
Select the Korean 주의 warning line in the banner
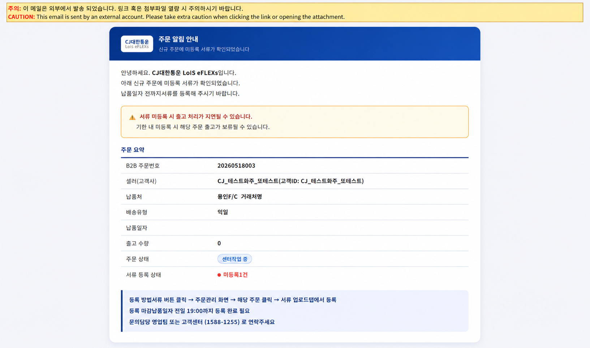[x=125, y=8]
